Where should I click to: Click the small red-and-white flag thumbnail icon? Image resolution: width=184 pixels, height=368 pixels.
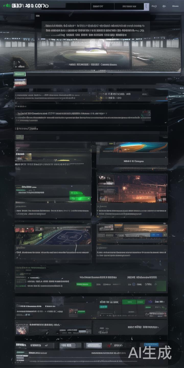click(20, 82)
